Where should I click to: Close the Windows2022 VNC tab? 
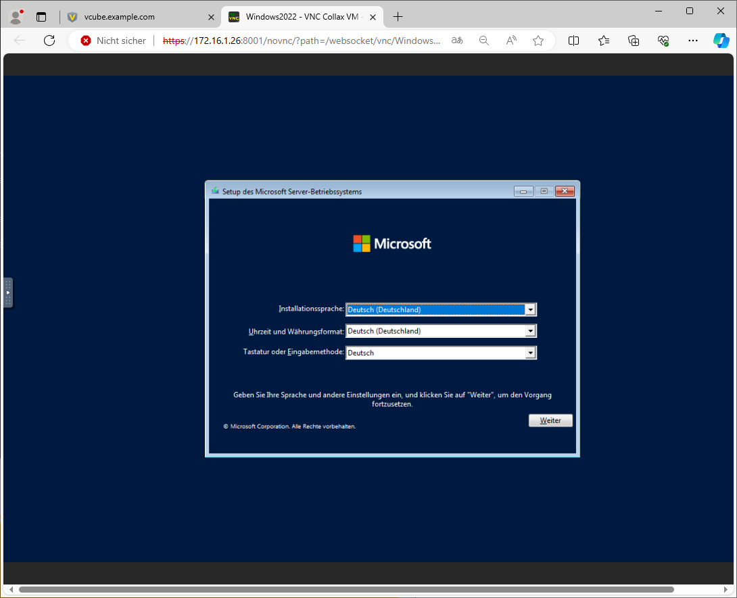point(373,17)
